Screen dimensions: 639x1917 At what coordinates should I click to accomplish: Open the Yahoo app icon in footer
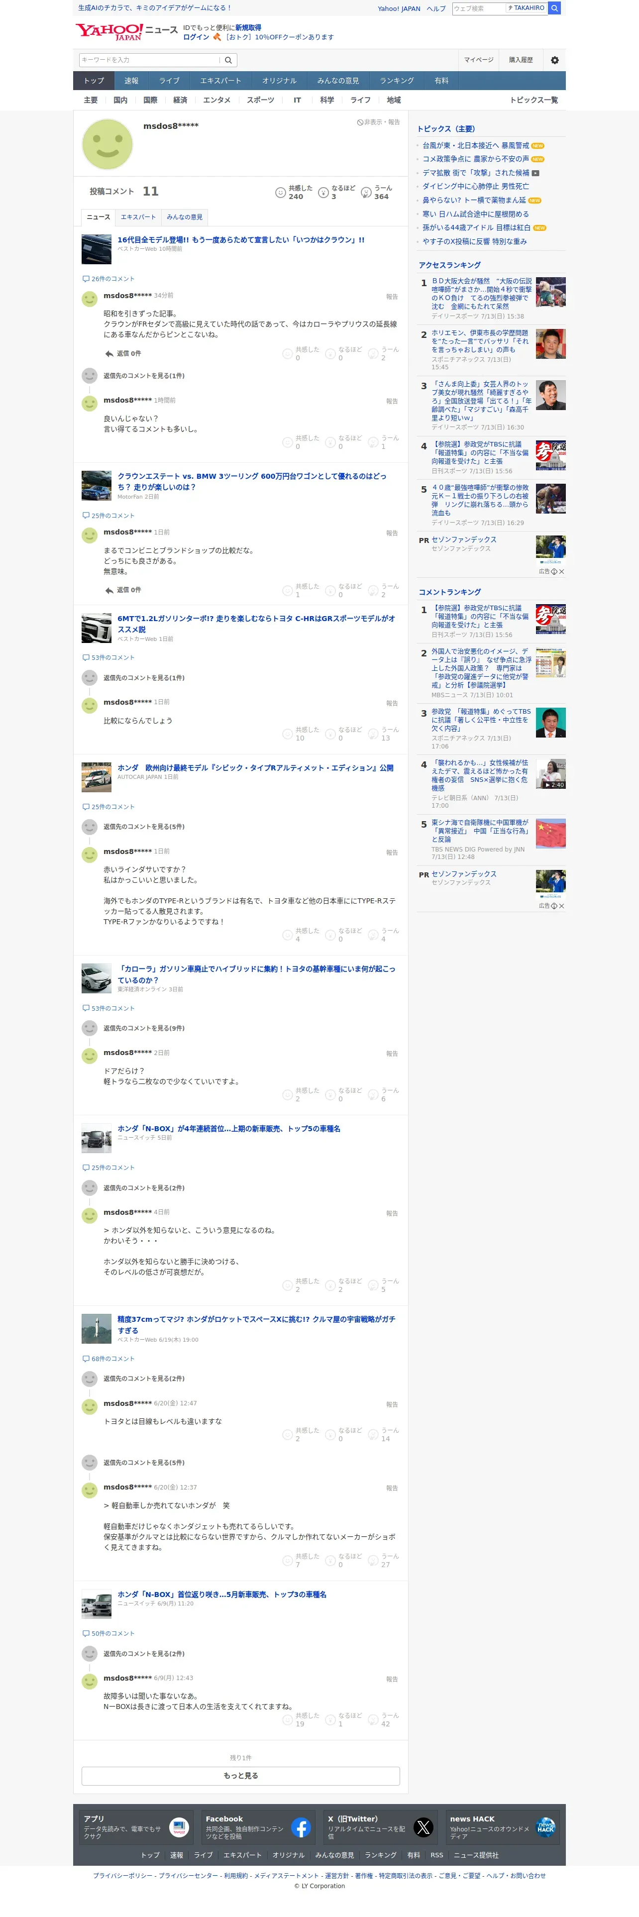[x=179, y=1827]
